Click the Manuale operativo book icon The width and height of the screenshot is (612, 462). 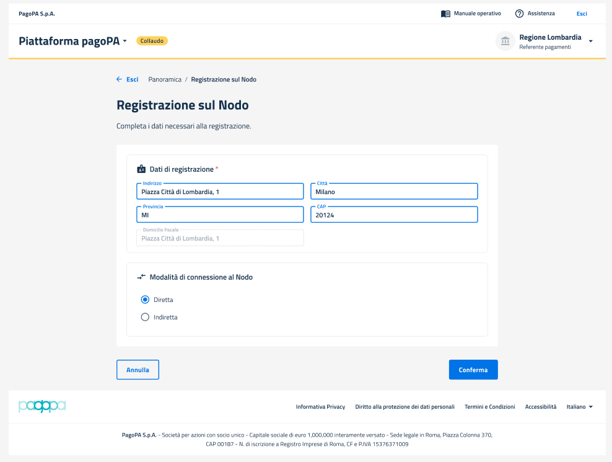tap(445, 14)
